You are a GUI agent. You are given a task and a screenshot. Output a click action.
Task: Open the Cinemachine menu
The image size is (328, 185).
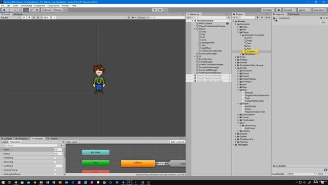tap(53, 6)
